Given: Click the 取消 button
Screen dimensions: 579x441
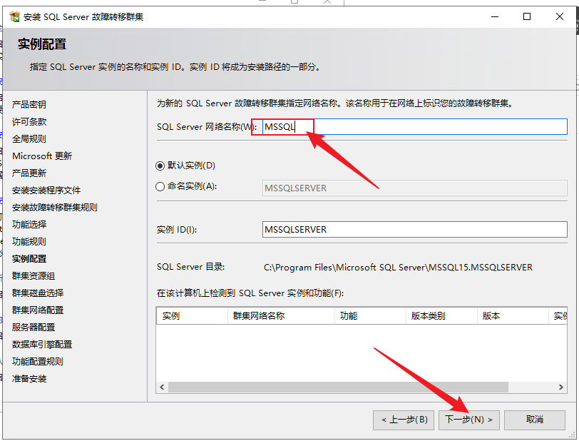Looking at the screenshot, I should coord(535,420).
